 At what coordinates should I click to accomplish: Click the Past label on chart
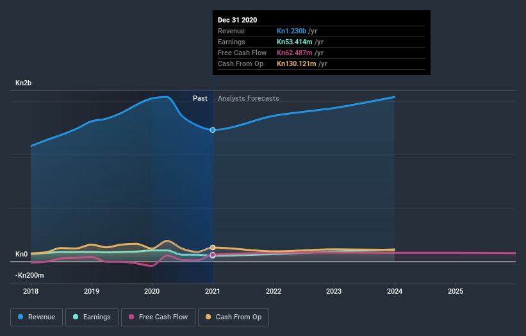[x=200, y=98]
